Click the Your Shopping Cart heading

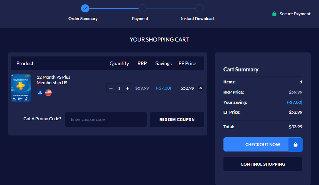coord(159,40)
